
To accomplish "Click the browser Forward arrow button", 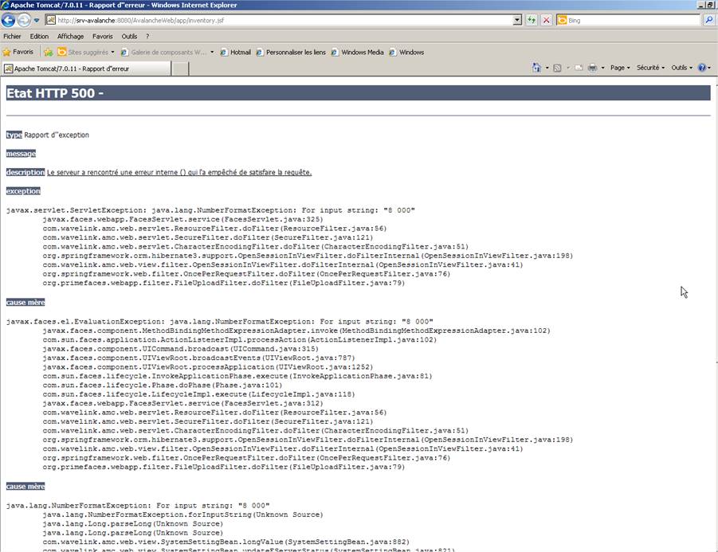I will click(x=24, y=20).
